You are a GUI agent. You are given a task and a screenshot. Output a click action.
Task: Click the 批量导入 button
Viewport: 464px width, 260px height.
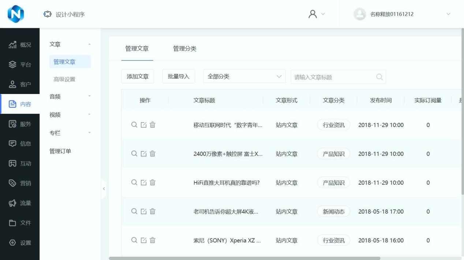[179, 77]
